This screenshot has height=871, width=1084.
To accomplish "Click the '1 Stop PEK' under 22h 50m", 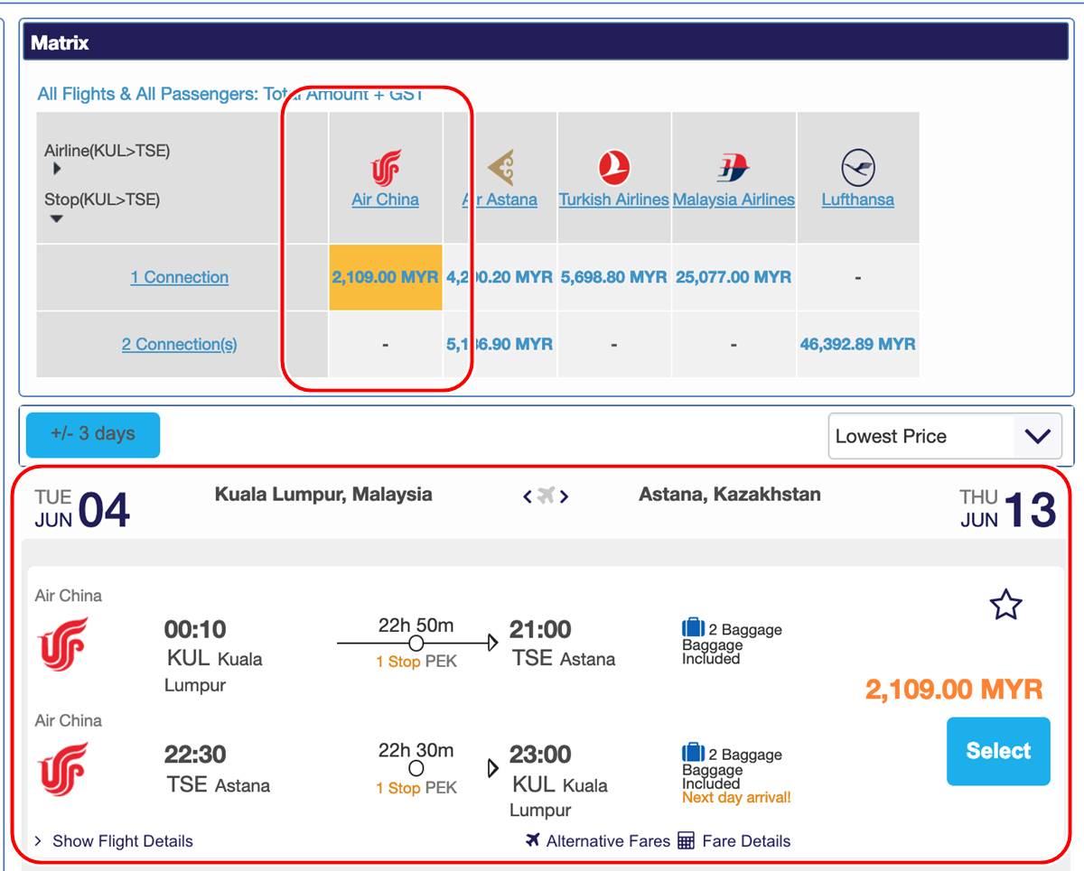I will (x=416, y=663).
